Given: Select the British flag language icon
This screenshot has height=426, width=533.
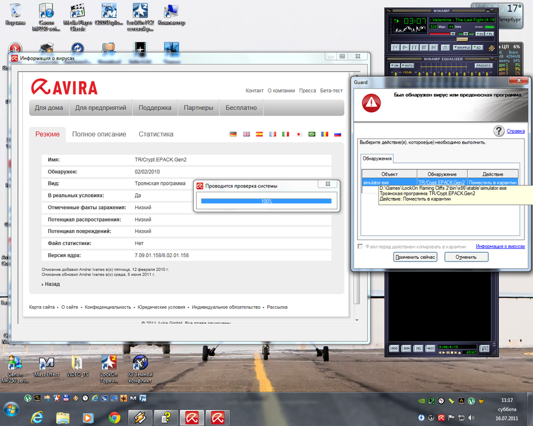Looking at the screenshot, I should coord(246,134).
